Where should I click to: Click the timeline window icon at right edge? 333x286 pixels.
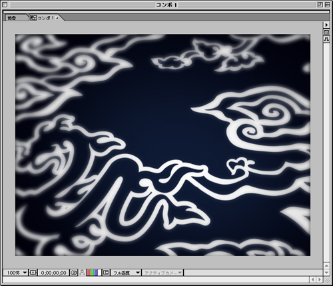tap(326, 32)
